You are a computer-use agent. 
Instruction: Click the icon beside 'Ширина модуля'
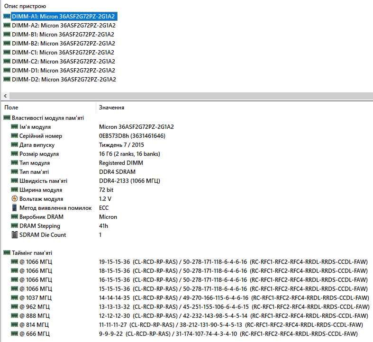(15, 189)
